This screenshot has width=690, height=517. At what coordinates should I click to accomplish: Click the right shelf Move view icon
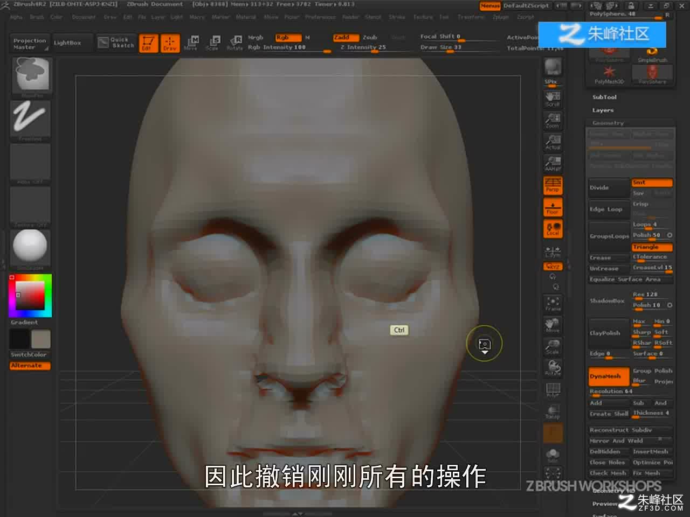[x=553, y=325]
